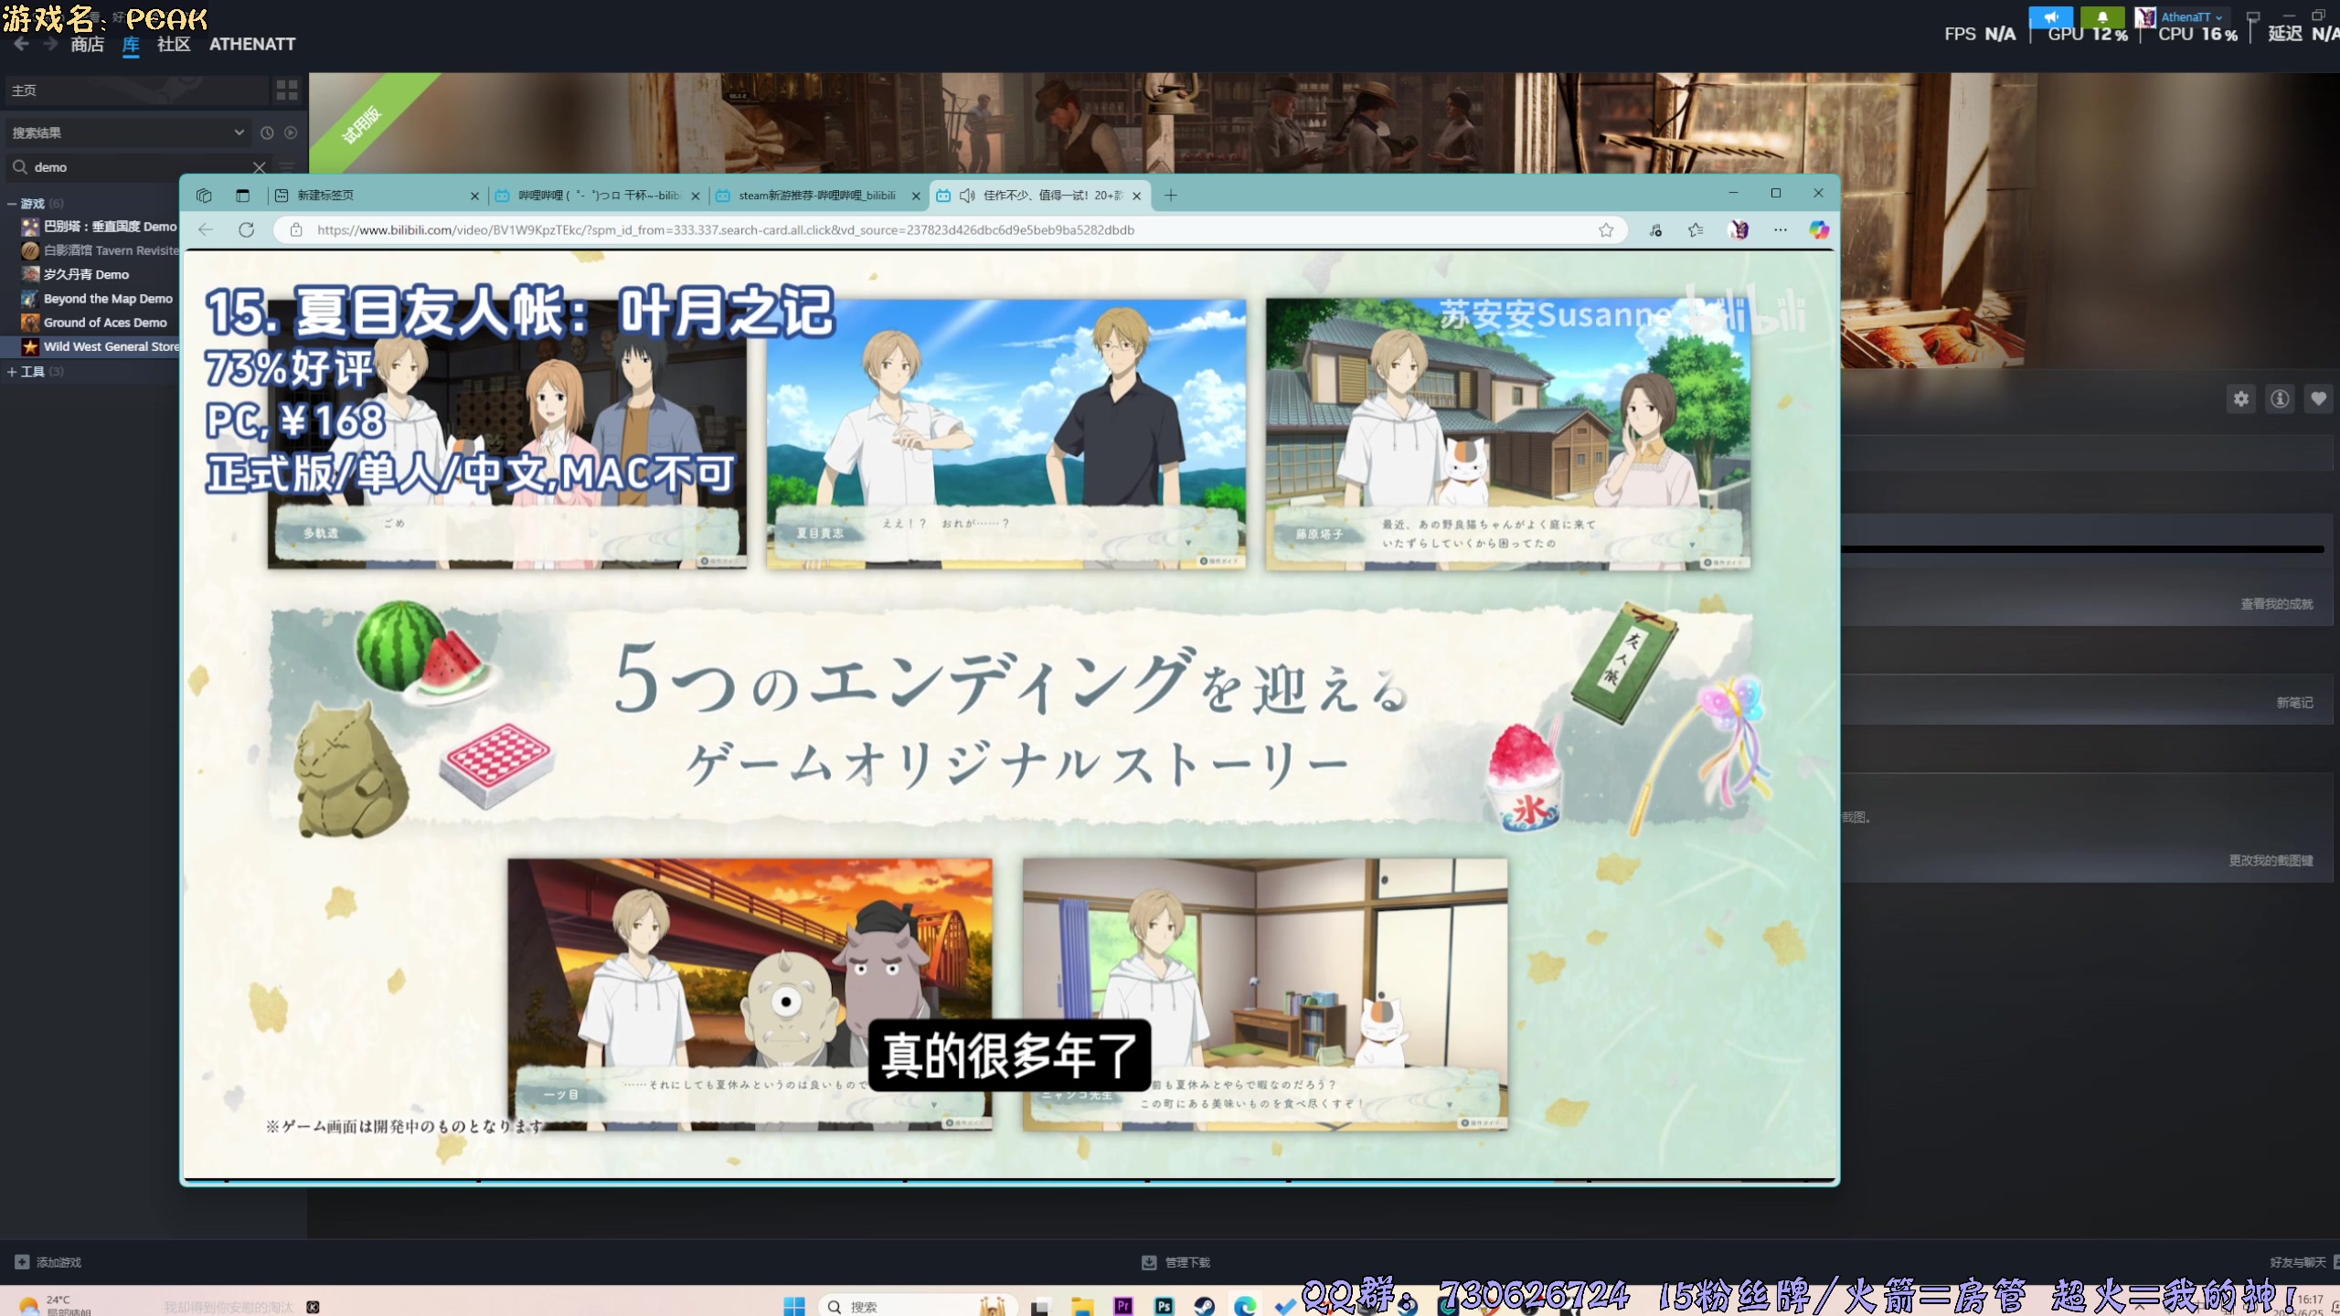Open Photoshop from the taskbar
Image resolution: width=2340 pixels, height=1316 pixels.
point(1164,1306)
